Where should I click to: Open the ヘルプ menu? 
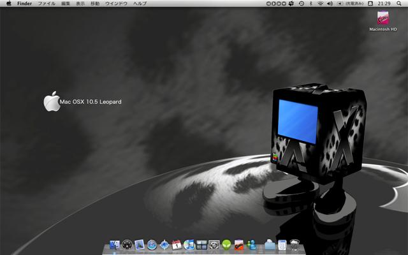140,3
